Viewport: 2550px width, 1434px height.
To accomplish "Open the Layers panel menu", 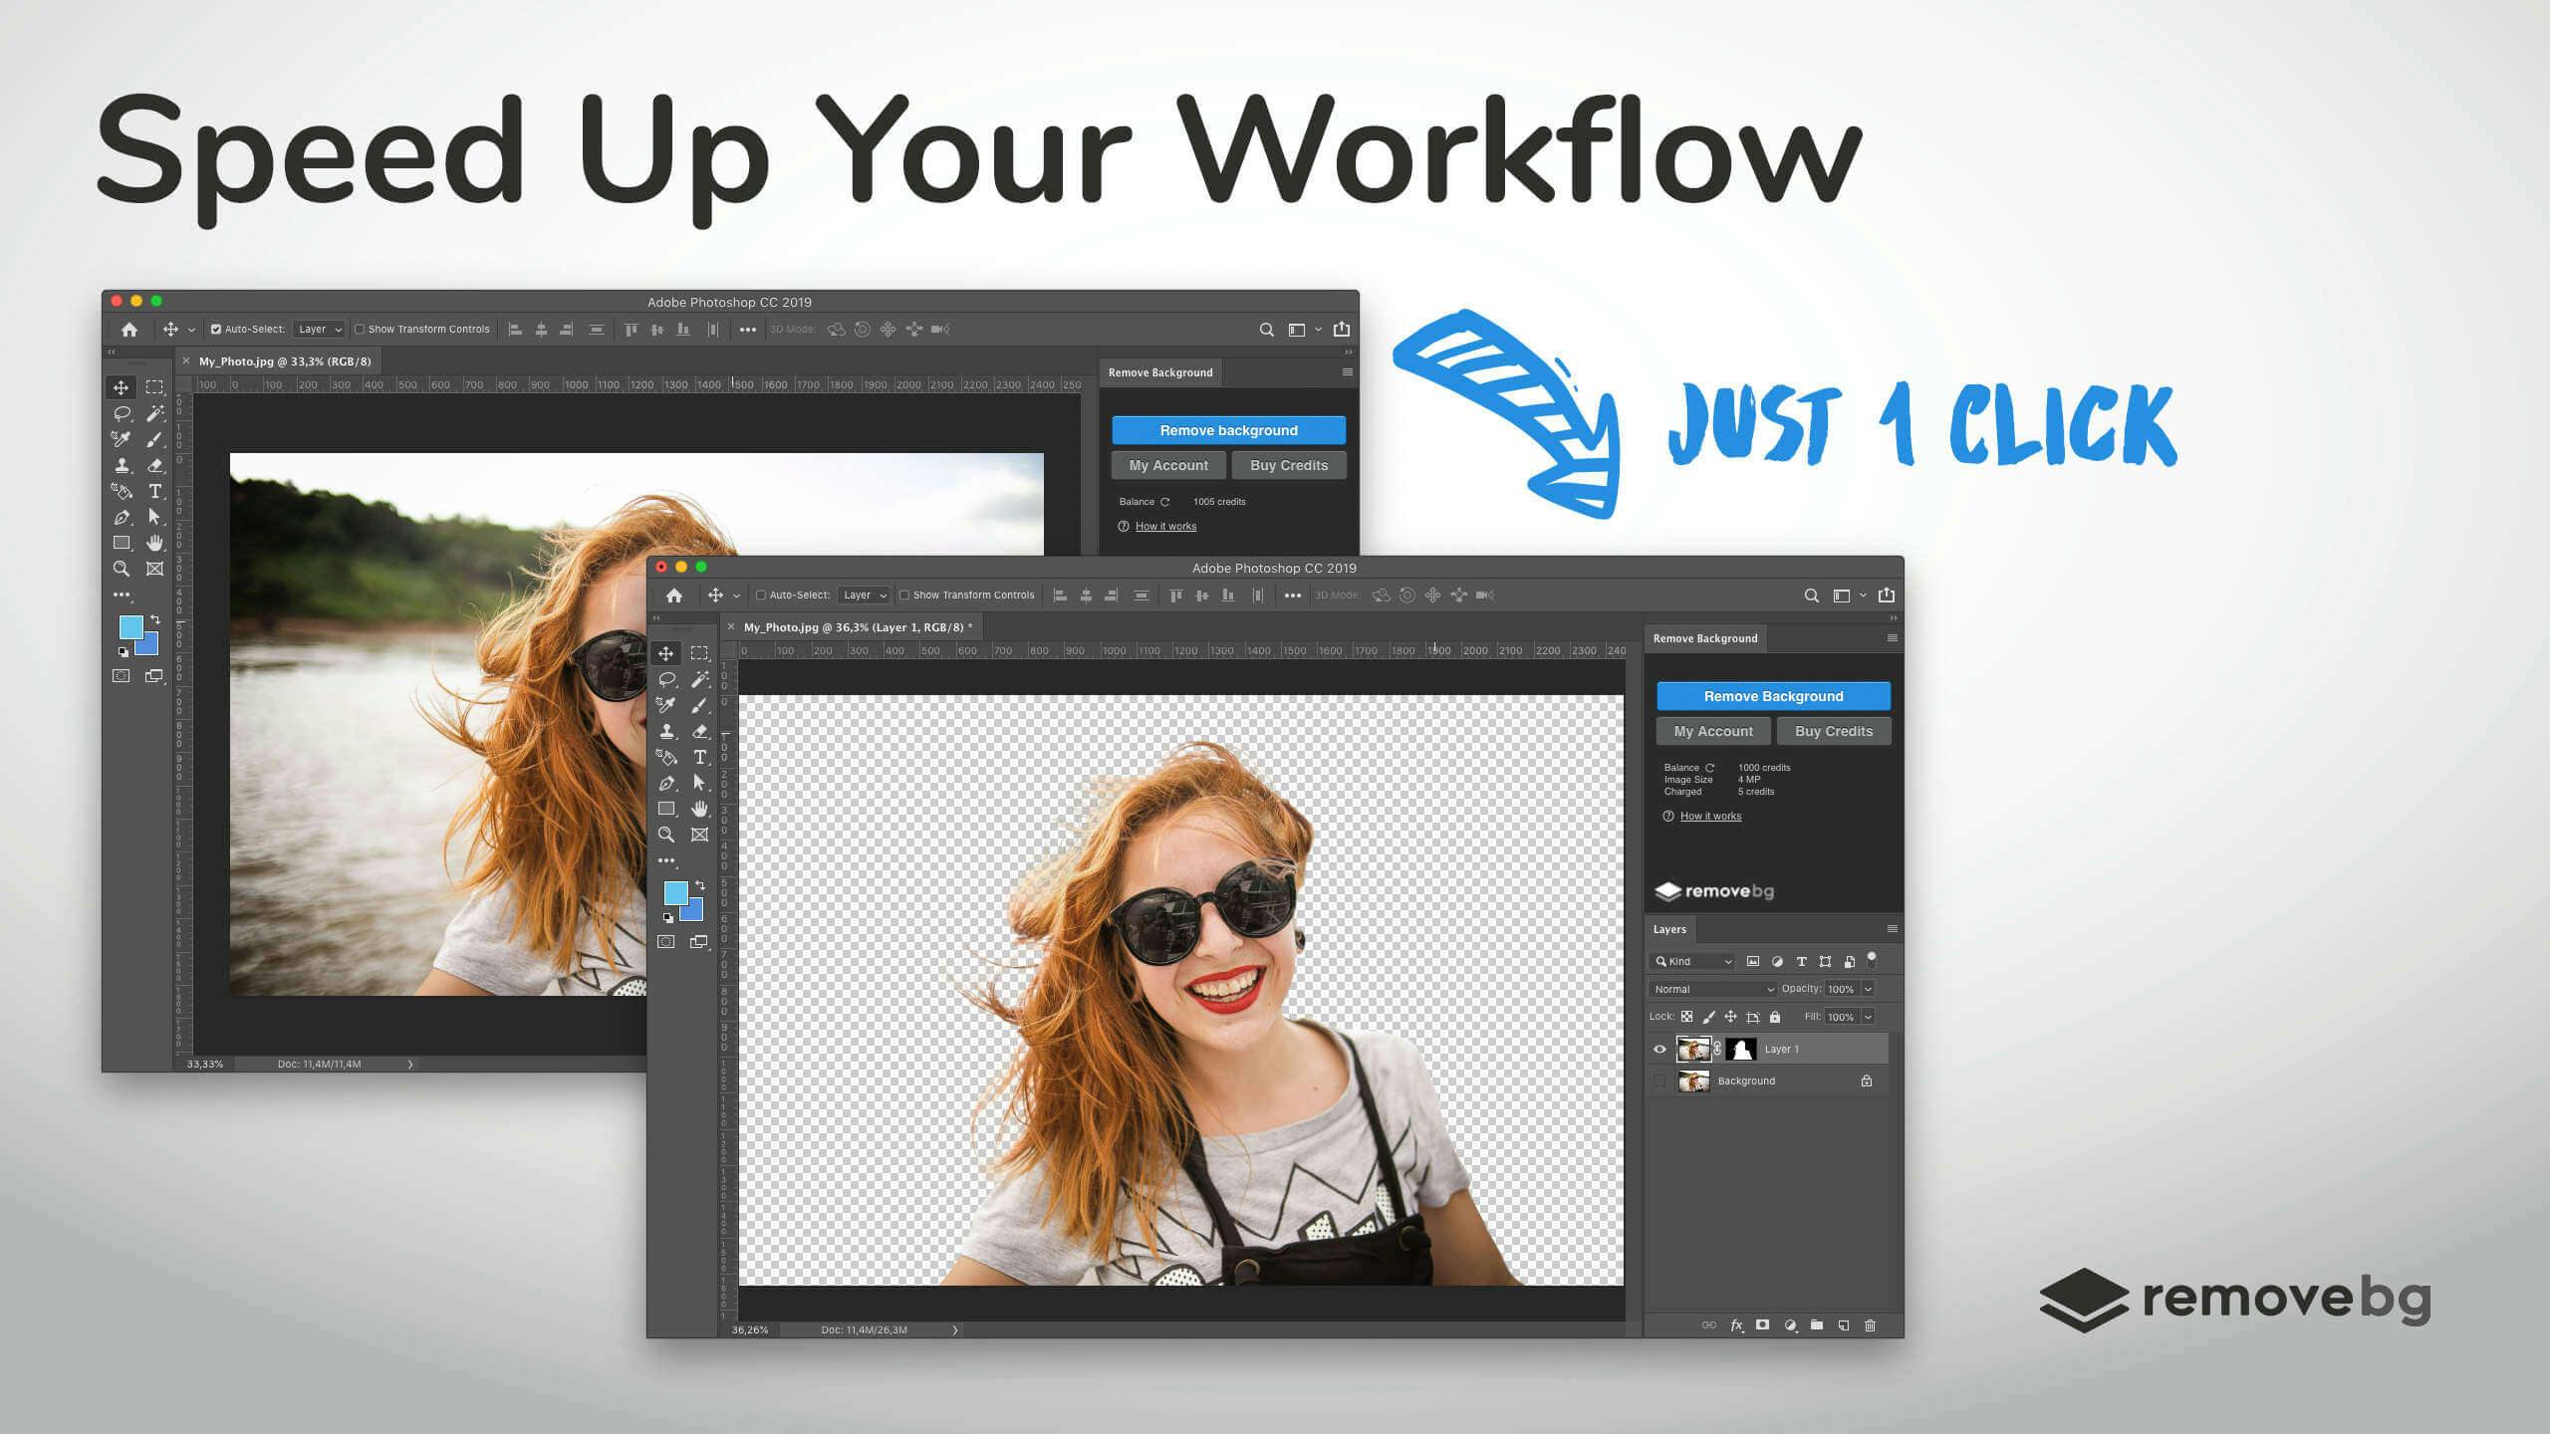I will click(1893, 929).
